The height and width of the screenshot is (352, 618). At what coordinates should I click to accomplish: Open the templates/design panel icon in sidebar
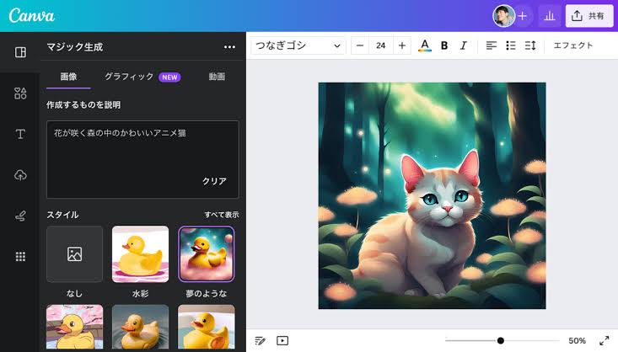[x=20, y=52]
